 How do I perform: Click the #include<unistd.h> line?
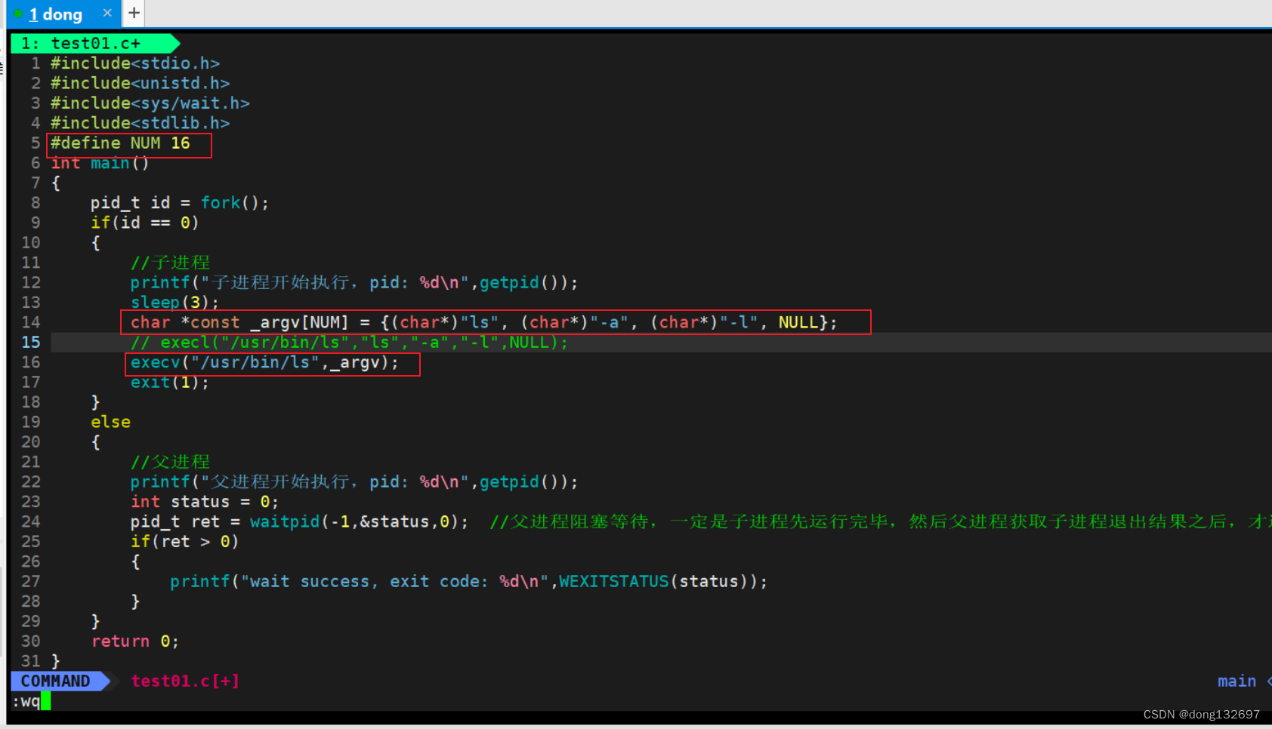click(140, 83)
